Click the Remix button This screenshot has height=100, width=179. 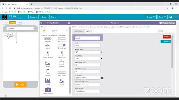(54, 17)
